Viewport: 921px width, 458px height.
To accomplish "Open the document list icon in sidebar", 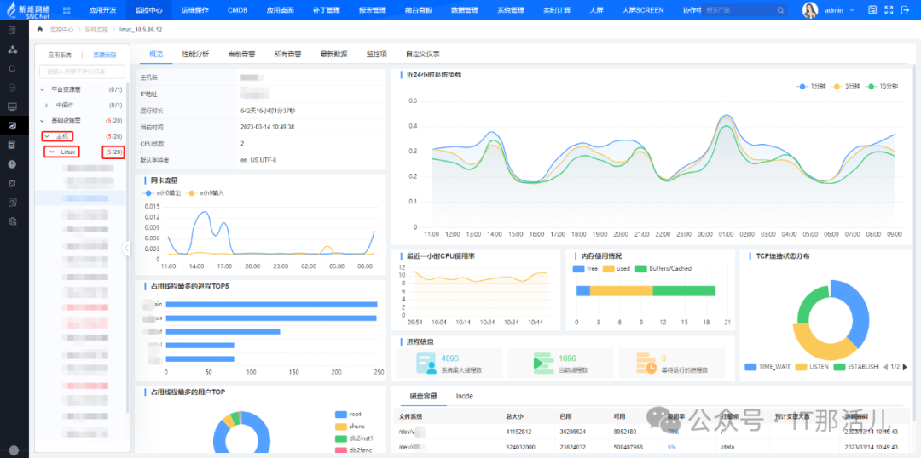I will click(x=12, y=145).
